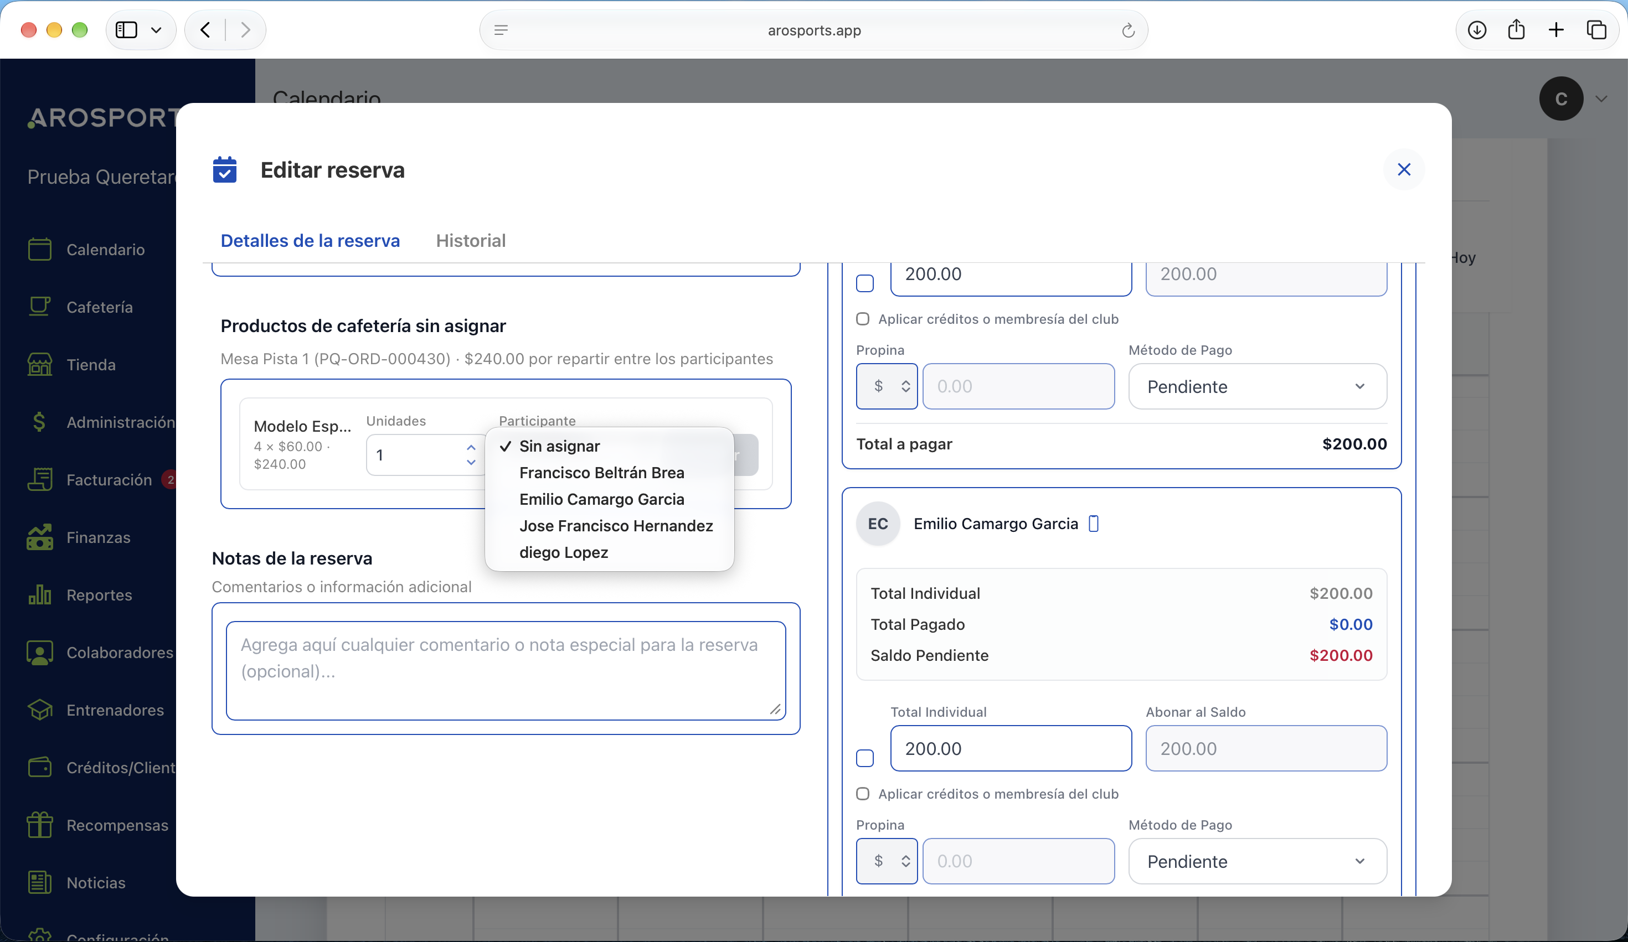Enable Emilio's Aplicar créditos o membresía checkbox
The image size is (1628, 942).
863,794
